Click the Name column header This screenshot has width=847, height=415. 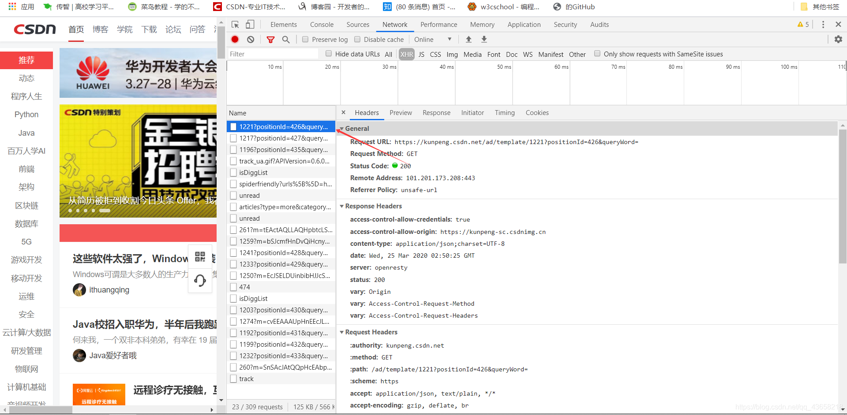click(281, 113)
